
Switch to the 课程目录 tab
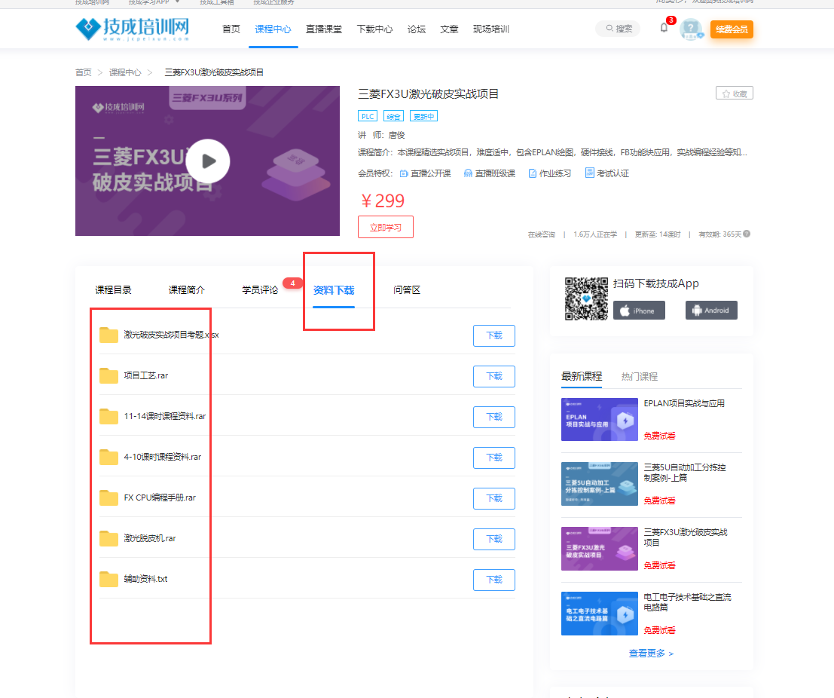(113, 290)
